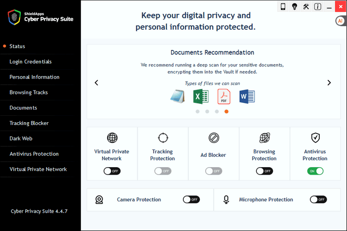
Task: Click the Browsing Protection globe icon
Action: 264,138
